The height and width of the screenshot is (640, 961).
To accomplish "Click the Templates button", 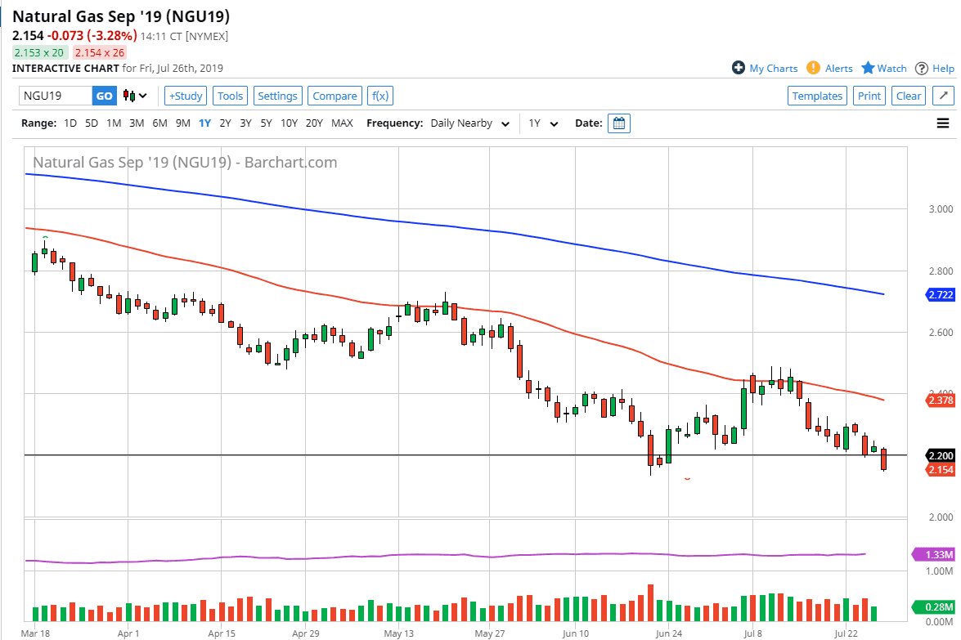I will pyautogui.click(x=817, y=96).
